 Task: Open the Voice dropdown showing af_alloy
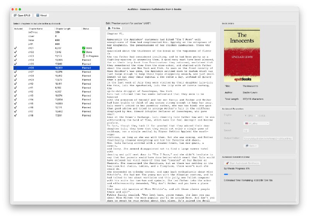256,123
